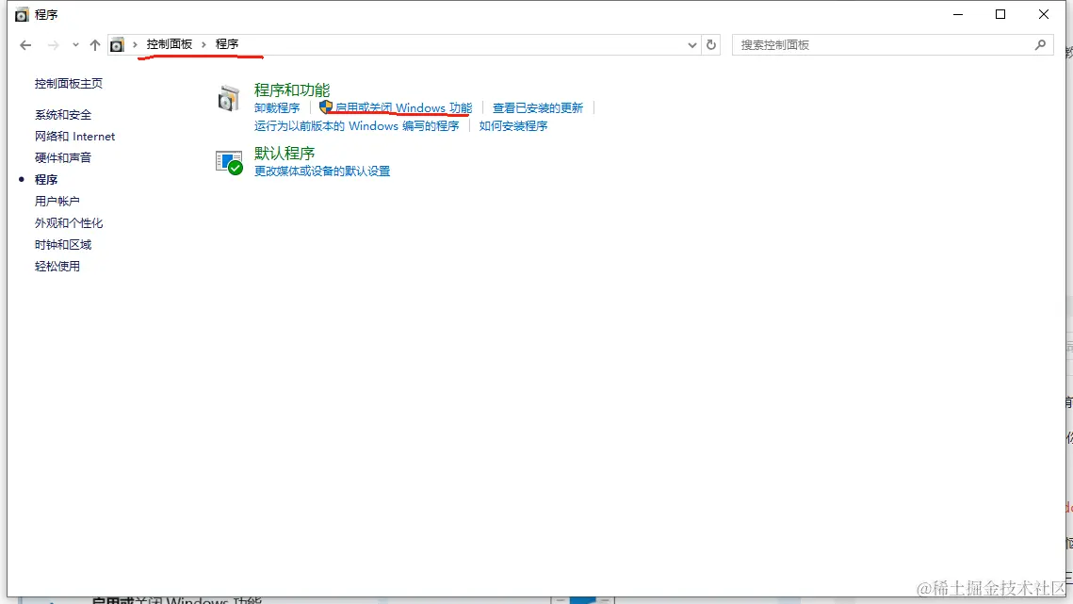This screenshot has width=1073, height=604.
Task: Click the magnifier search icon
Action: point(1040,44)
